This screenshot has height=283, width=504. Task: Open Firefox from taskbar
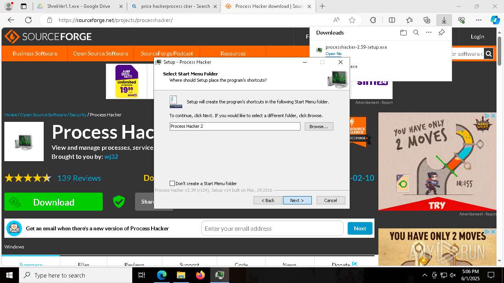click(x=200, y=275)
